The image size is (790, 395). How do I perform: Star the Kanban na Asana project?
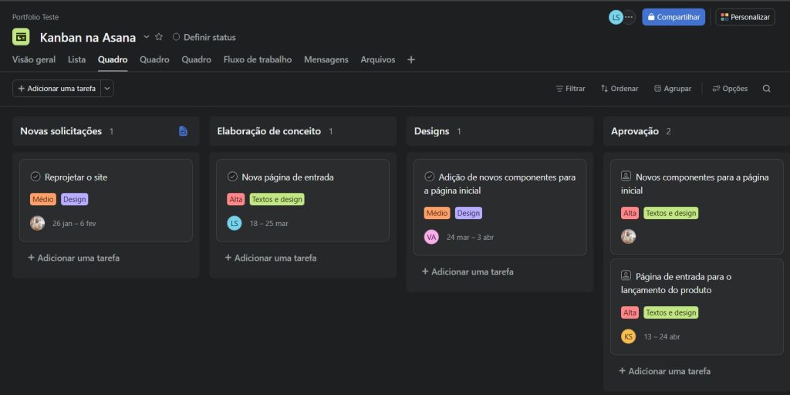[159, 37]
